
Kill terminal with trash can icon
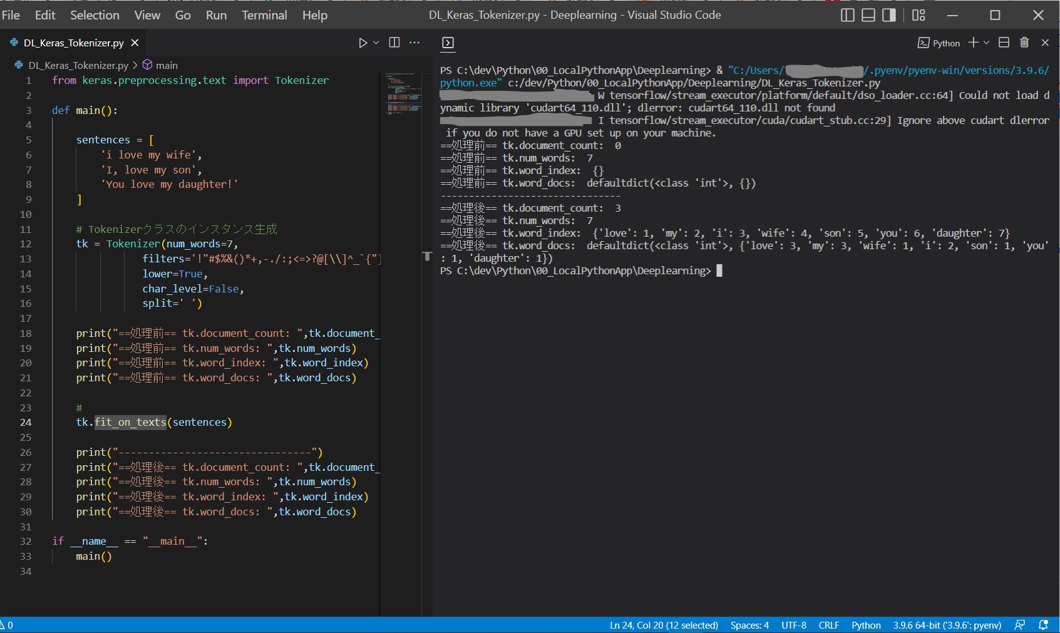[1024, 42]
